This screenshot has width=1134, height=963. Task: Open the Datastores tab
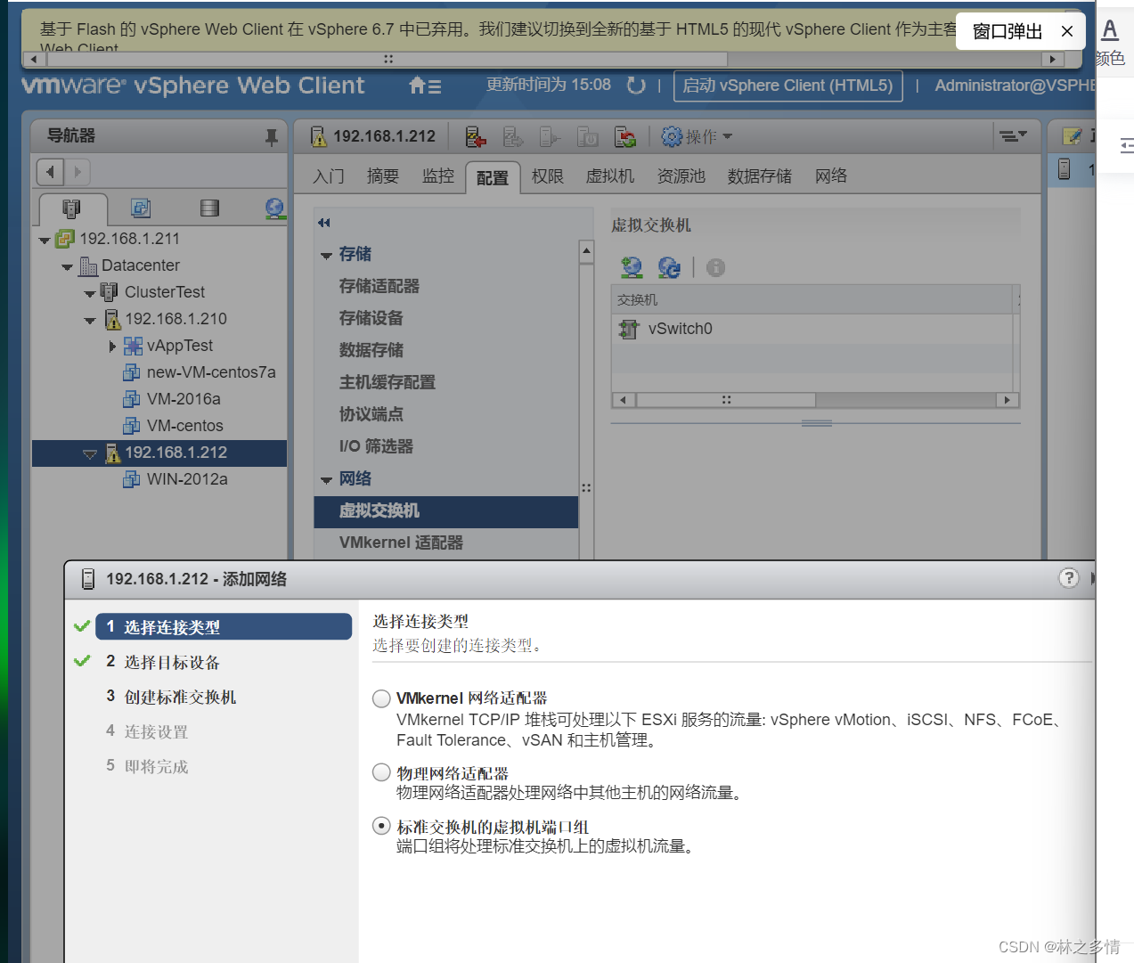point(760,176)
